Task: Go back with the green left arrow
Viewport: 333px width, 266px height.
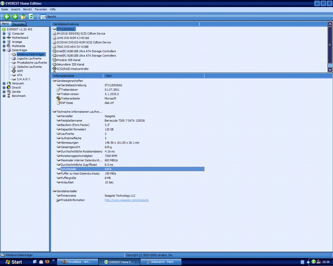Action: tap(7, 17)
